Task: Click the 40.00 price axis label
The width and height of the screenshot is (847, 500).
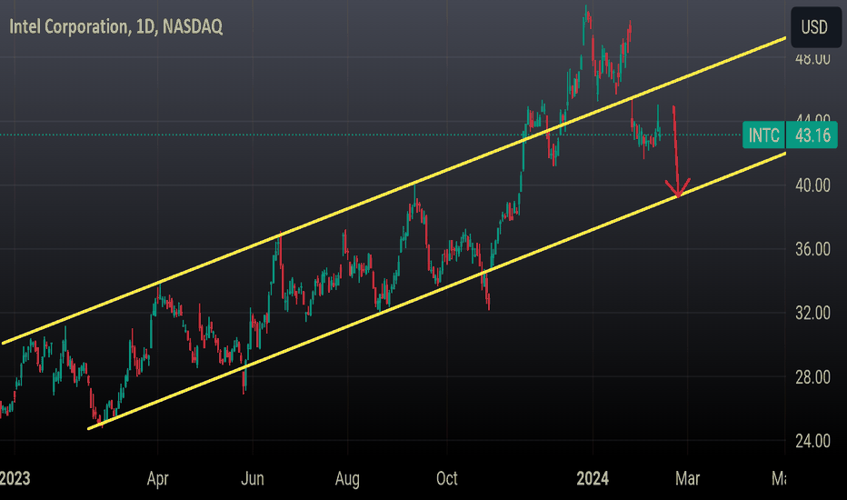Action: pyautogui.click(x=812, y=185)
